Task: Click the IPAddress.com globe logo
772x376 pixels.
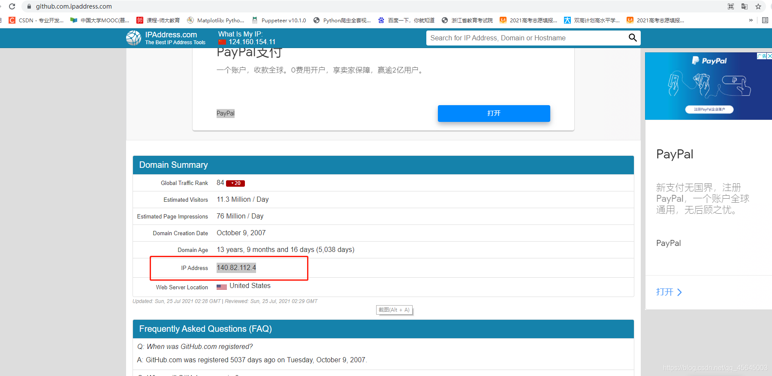Action: [134, 38]
